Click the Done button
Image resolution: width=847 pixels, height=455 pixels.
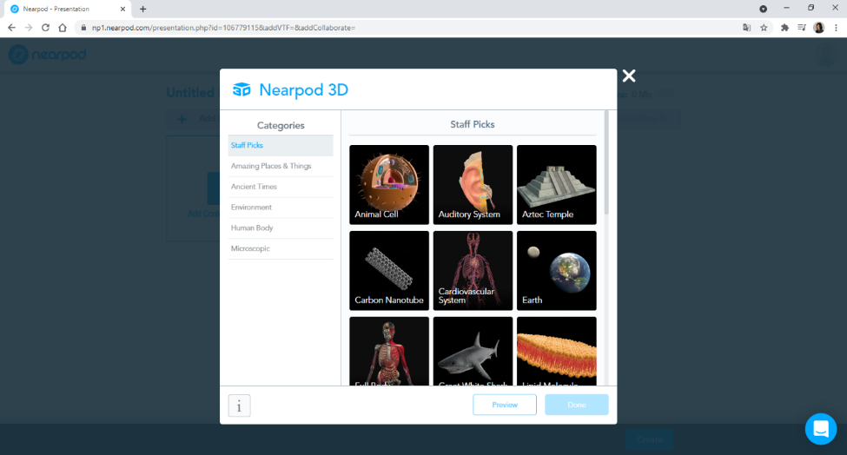(x=576, y=405)
